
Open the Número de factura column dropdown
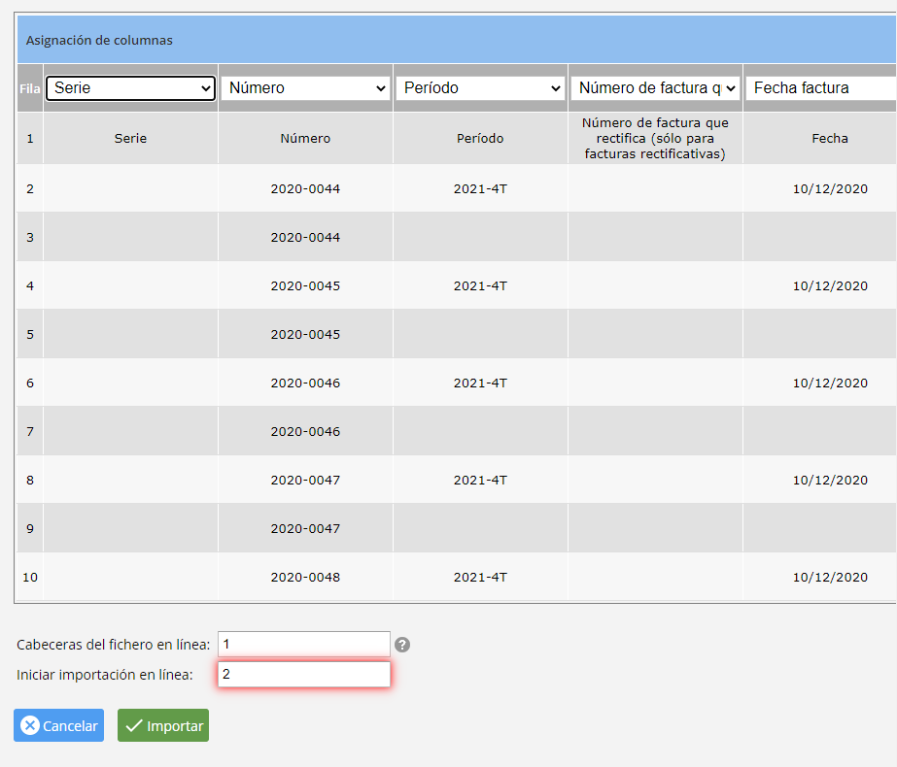tap(656, 88)
